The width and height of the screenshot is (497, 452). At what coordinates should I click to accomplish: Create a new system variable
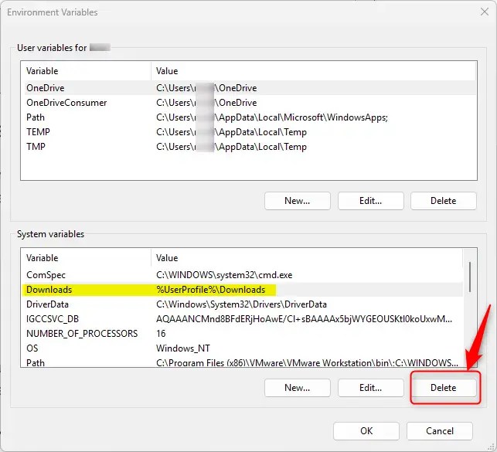click(297, 387)
